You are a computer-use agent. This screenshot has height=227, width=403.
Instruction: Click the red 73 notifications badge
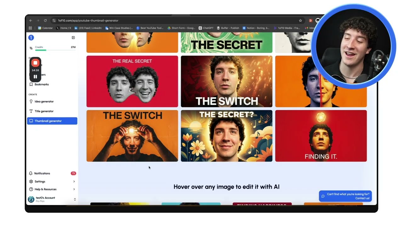73,173
